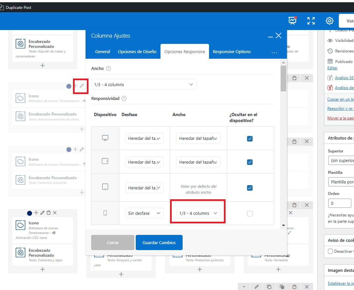Click the help icon next to Responsividad

tap(124, 99)
